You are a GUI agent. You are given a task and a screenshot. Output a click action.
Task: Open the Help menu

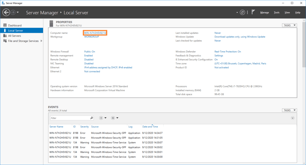coord(298,13)
